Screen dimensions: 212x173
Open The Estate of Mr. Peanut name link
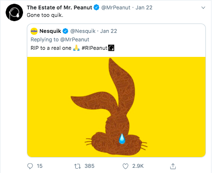coord(59,8)
